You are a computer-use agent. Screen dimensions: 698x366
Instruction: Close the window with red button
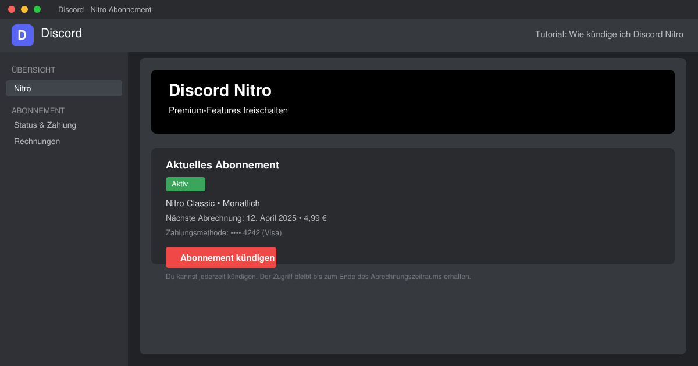tap(12, 9)
